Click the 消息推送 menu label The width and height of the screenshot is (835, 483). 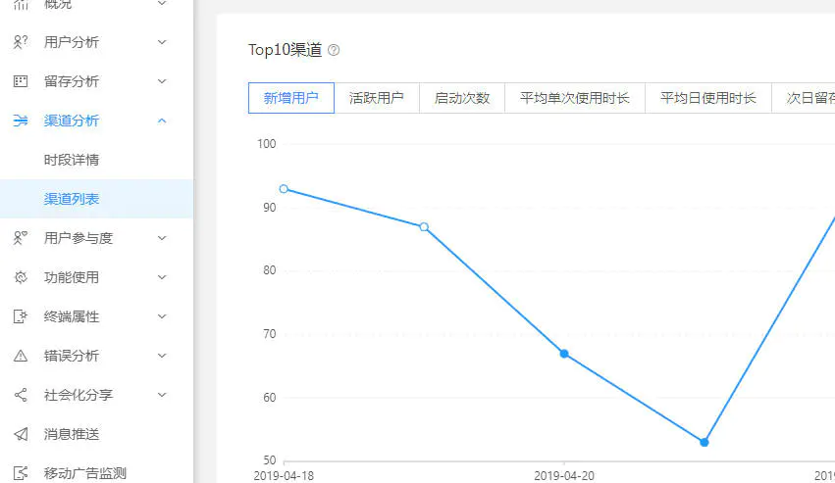(x=72, y=434)
